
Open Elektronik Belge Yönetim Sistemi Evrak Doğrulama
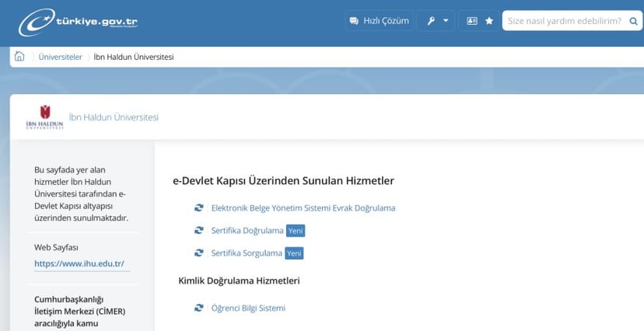pyautogui.click(x=303, y=208)
